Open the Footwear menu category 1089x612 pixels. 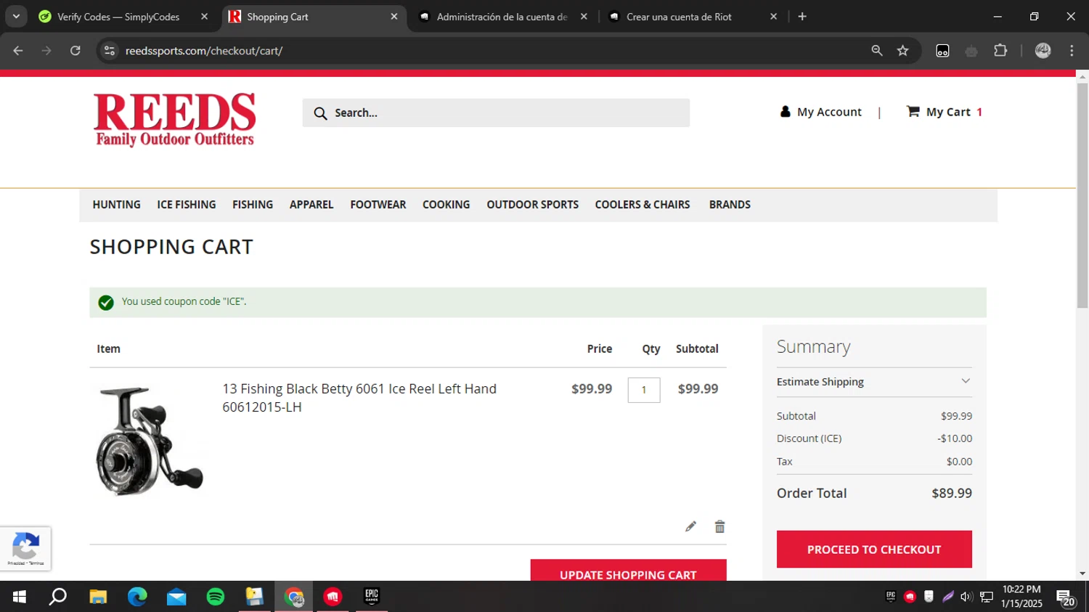pyautogui.click(x=378, y=205)
